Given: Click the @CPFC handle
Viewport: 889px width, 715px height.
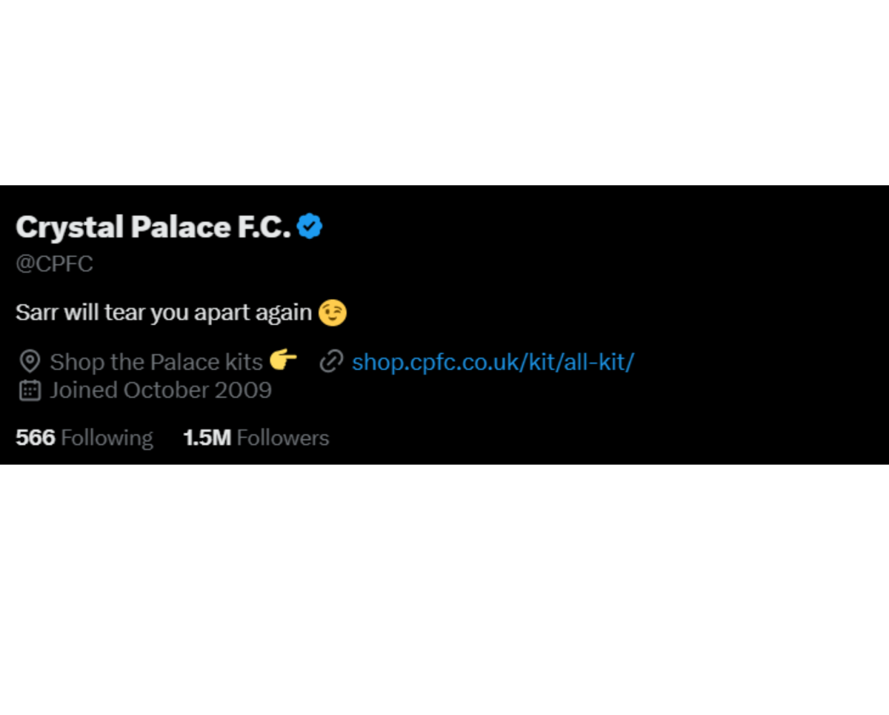Looking at the screenshot, I should click(54, 264).
